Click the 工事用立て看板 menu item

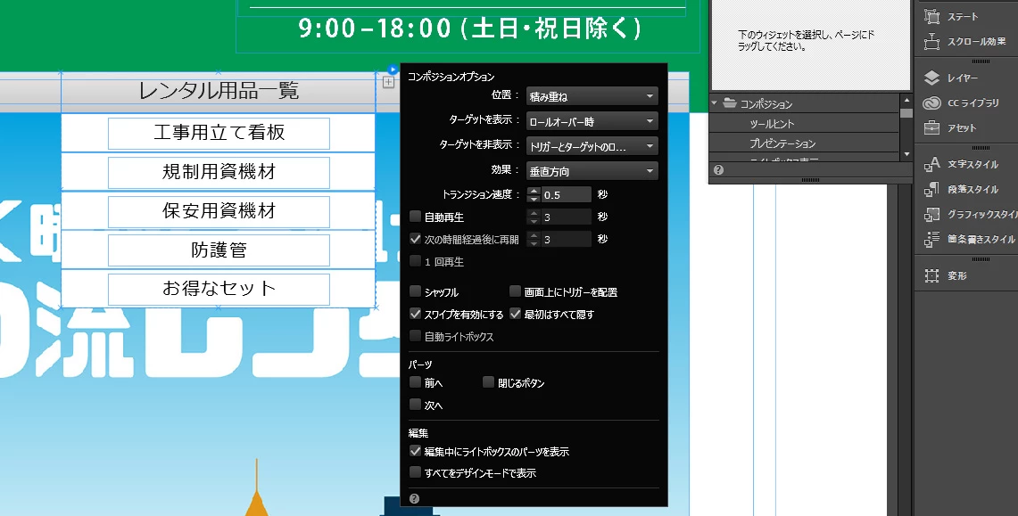[x=219, y=133]
